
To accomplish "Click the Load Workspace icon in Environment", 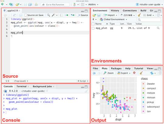I will (94, 15).
